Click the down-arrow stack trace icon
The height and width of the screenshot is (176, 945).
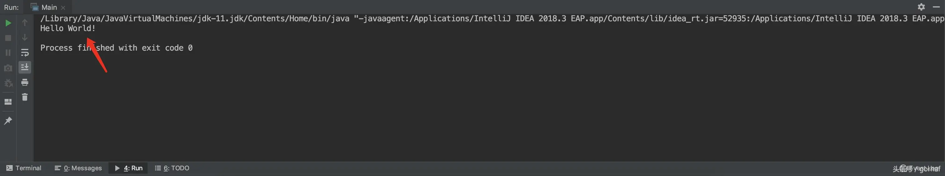point(25,37)
